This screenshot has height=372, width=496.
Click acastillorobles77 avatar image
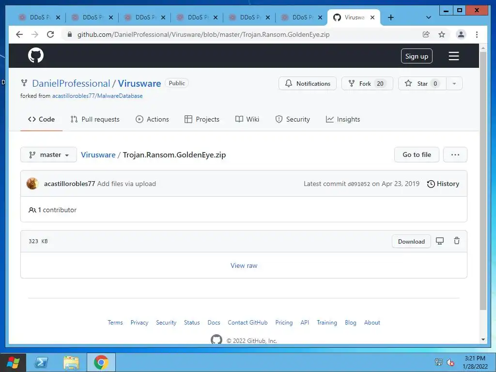click(x=32, y=184)
